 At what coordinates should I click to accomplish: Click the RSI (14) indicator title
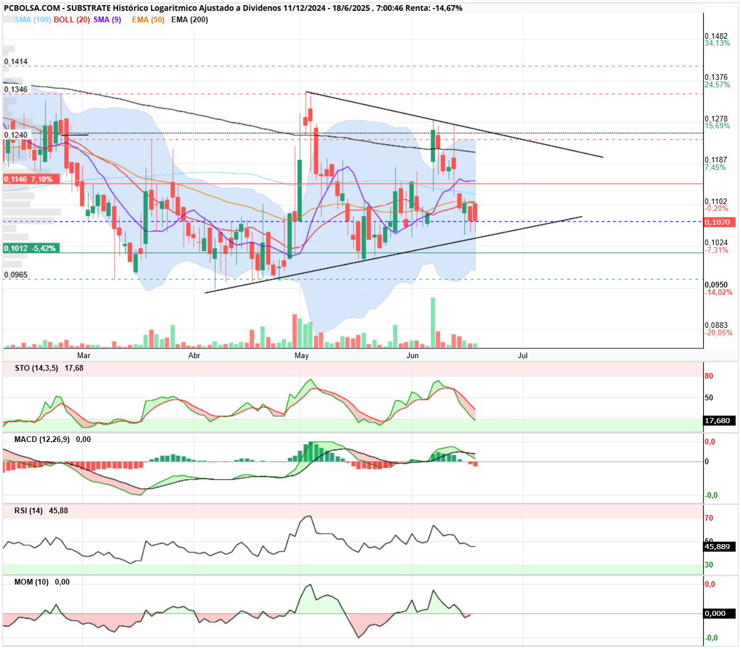pos(29,510)
